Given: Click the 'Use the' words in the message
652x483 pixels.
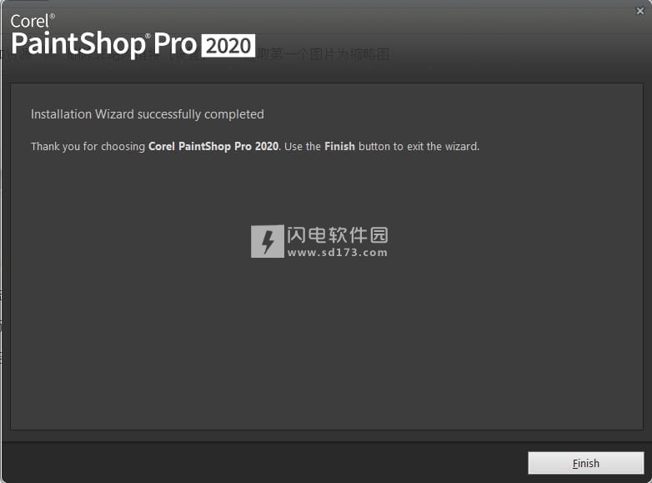Looking at the screenshot, I should [303, 147].
